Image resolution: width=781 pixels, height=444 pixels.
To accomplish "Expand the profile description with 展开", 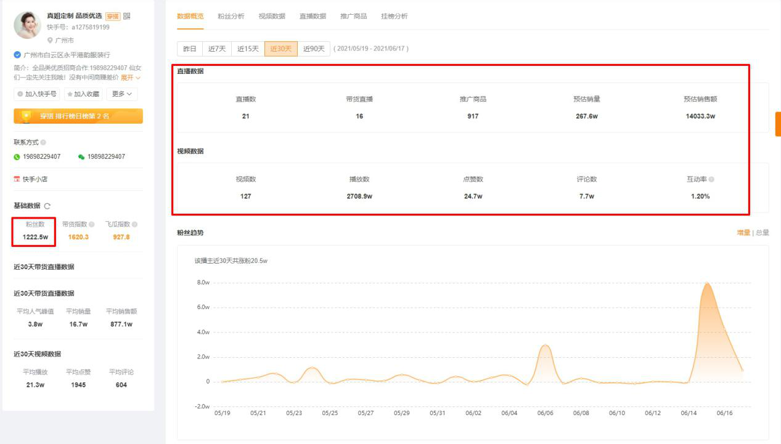I will pos(131,78).
